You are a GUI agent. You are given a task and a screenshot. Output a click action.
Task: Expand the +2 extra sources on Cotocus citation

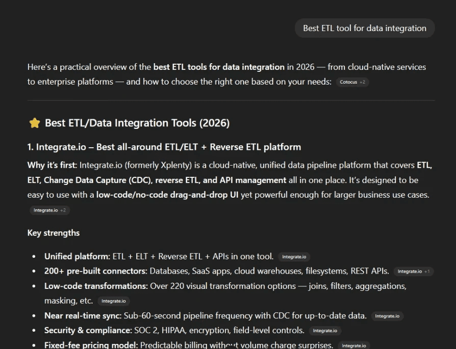(364, 82)
